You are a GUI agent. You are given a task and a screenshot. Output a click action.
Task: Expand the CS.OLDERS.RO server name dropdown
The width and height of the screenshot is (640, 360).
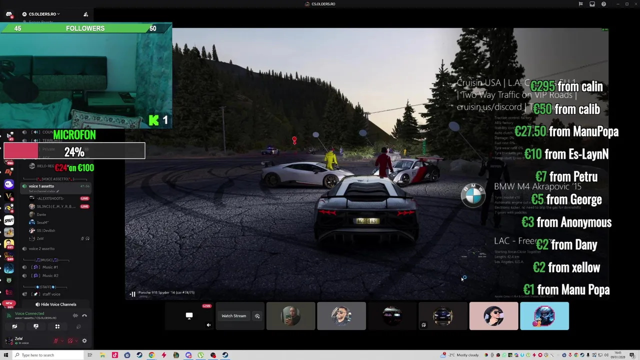tap(41, 14)
